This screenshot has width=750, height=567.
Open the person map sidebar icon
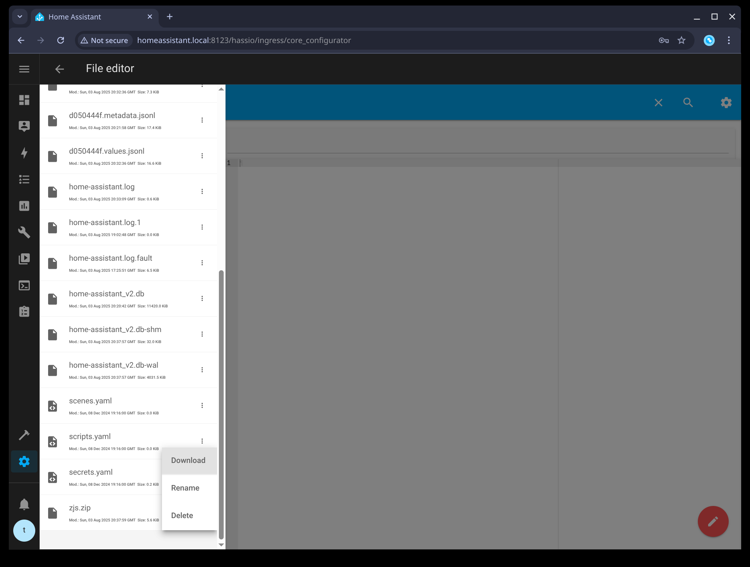pyautogui.click(x=24, y=126)
